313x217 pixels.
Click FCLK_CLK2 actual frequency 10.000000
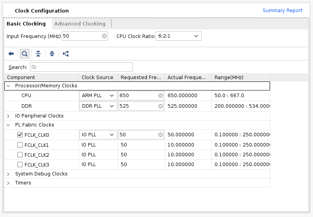[181, 155]
